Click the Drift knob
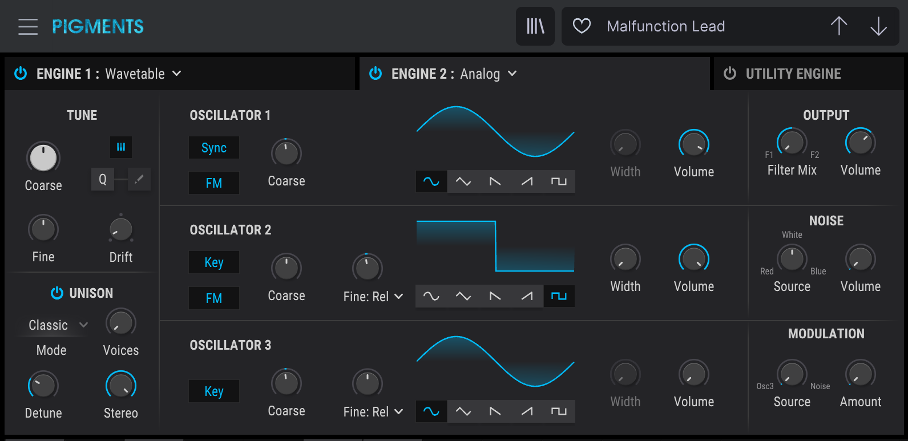Image resolution: width=908 pixels, height=441 pixels. [x=121, y=229]
